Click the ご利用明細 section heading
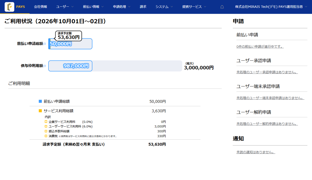312x180 pixels. tap(19, 83)
